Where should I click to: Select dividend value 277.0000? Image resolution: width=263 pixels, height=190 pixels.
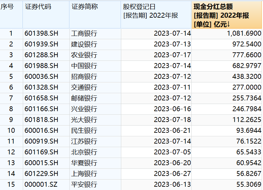point(247,87)
